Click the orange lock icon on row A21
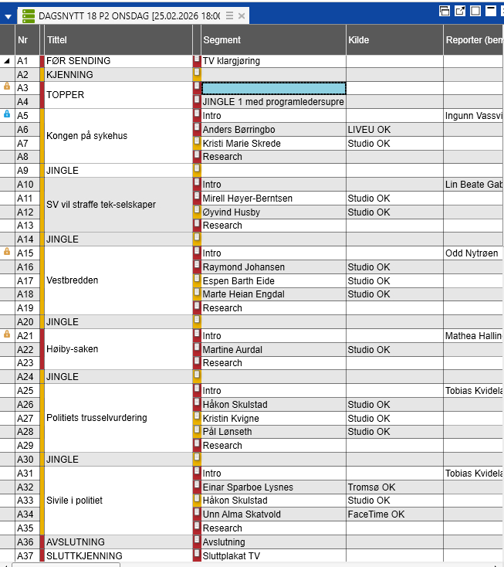The width and height of the screenshot is (504, 567). coord(8,334)
